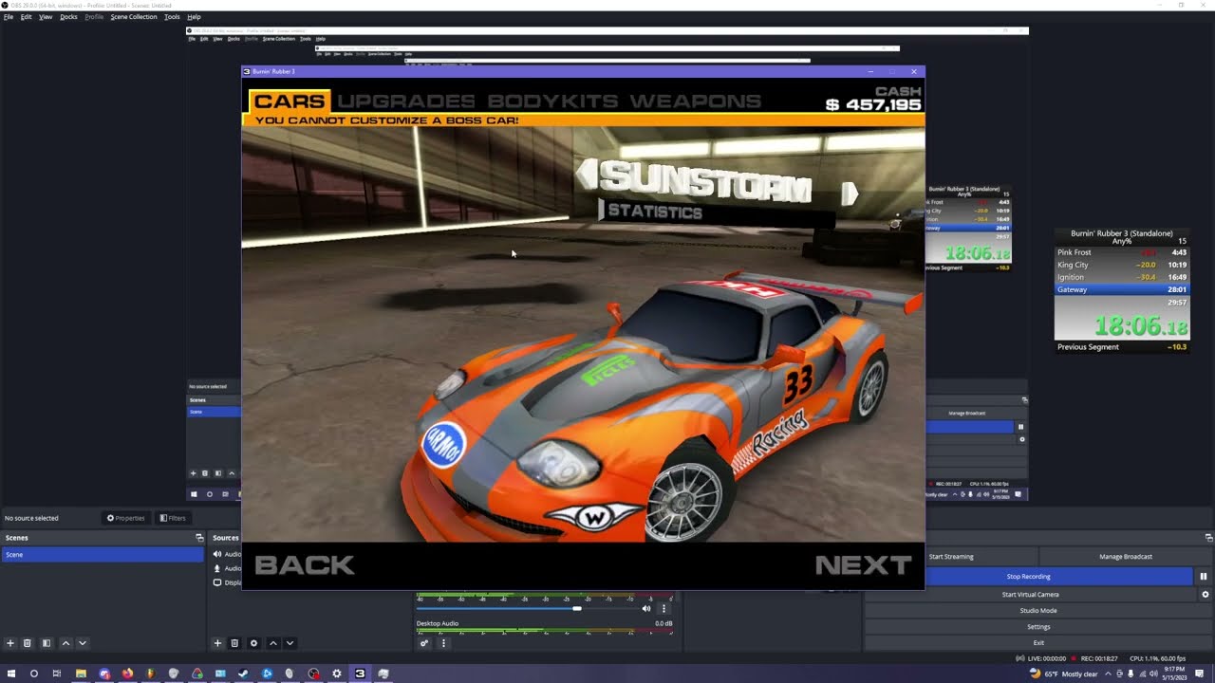Open the three-dot menu beside the mixer speaker icon
1215x683 pixels.
click(x=664, y=608)
